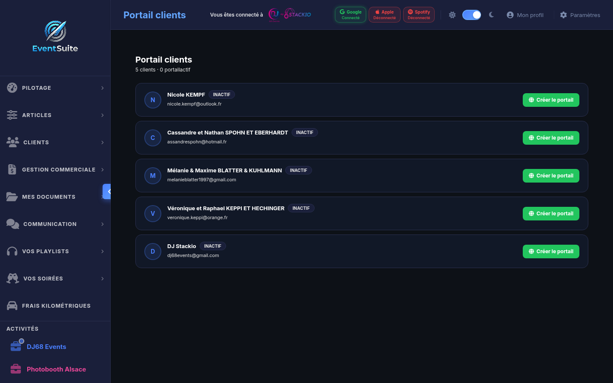
Task: Créer le portail for Nicole KEMPF
Action: [551, 100]
